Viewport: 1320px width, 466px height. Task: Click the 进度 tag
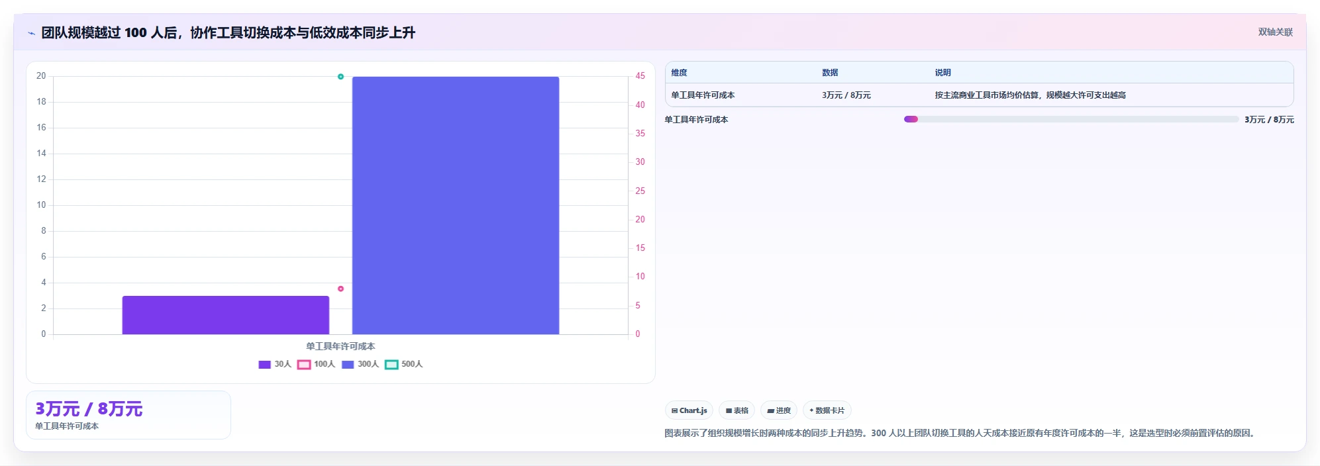pos(779,410)
